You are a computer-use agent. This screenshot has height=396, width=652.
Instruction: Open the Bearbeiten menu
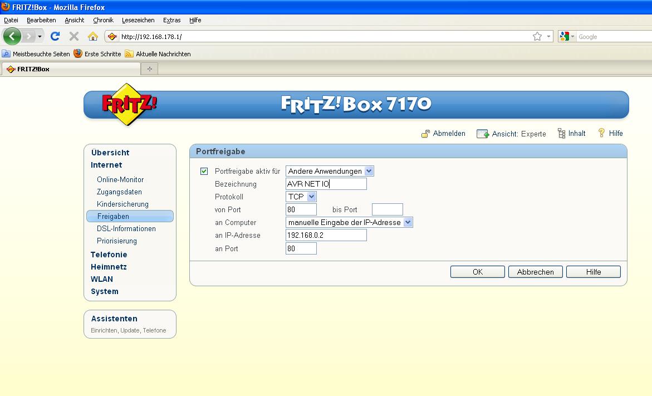click(41, 20)
